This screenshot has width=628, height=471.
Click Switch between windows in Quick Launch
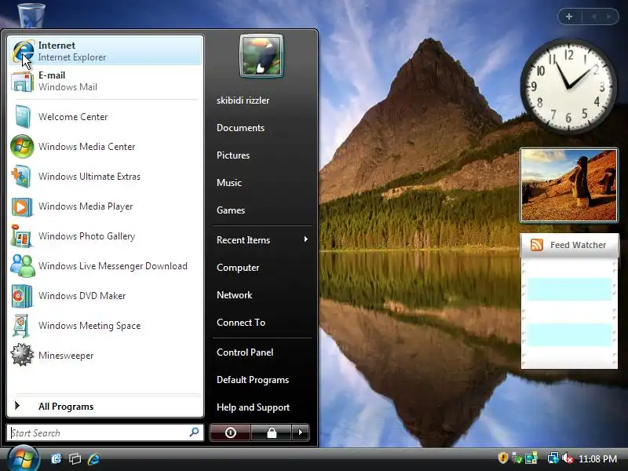[75, 458]
